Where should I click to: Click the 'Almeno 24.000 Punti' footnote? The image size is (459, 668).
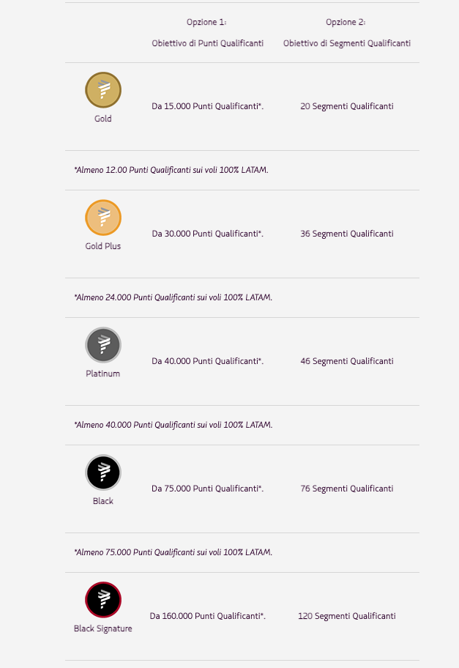173,297
